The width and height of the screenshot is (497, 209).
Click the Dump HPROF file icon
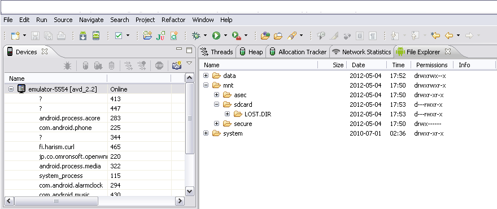98,66
